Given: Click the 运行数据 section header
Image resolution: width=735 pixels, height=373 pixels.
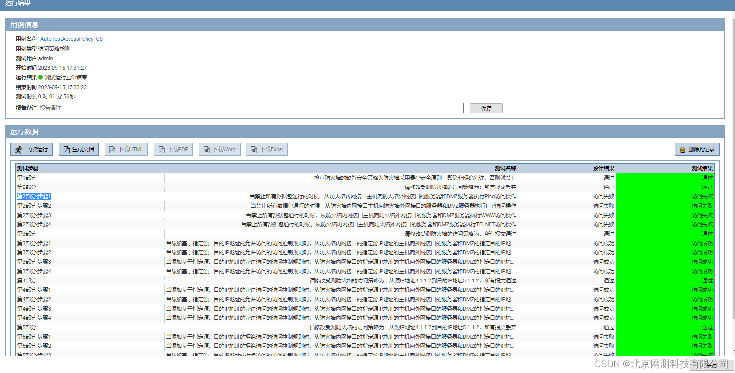Looking at the screenshot, I should coord(365,132).
